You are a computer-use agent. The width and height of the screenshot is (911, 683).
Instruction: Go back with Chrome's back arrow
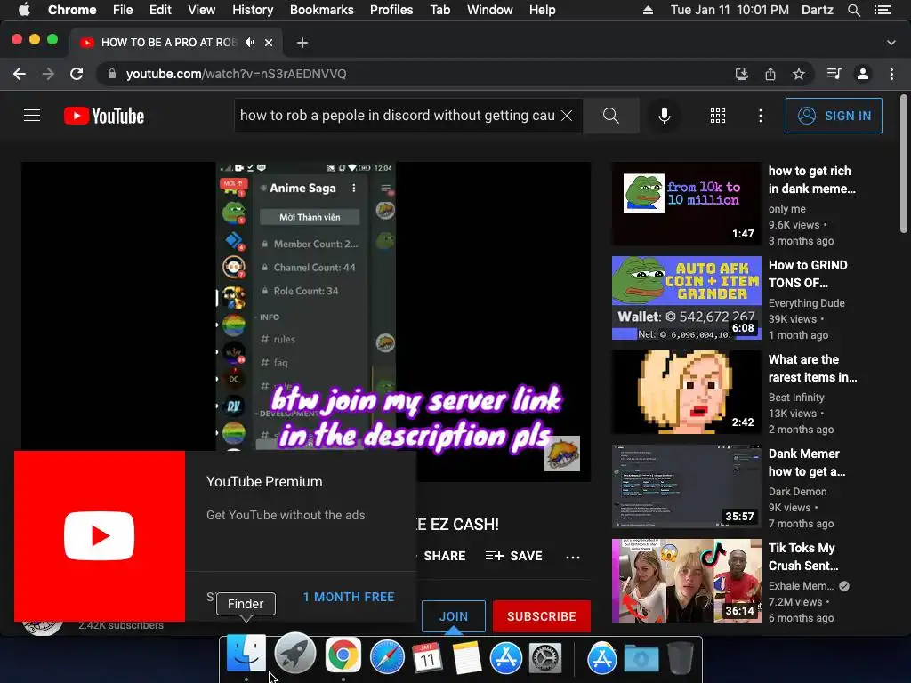[20, 74]
